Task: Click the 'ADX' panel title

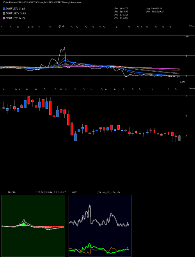Action: 74,192
